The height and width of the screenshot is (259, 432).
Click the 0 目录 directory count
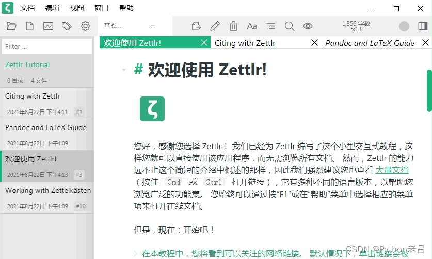[15, 80]
